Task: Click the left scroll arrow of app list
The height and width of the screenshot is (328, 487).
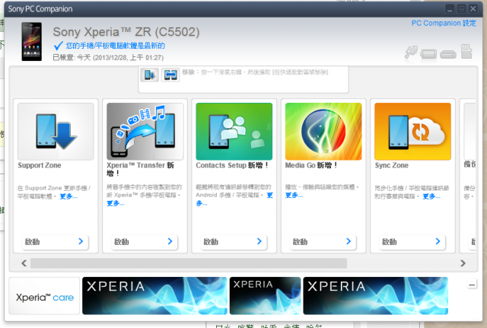Action: point(24,263)
